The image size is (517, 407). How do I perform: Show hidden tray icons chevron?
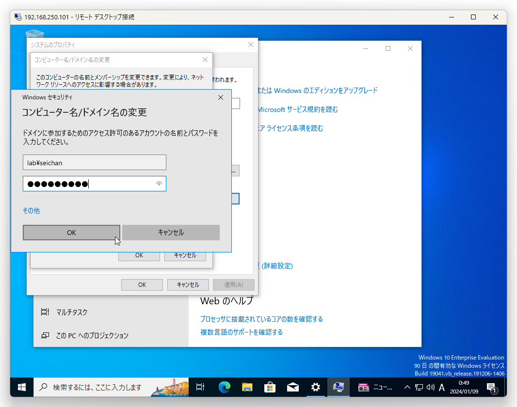click(x=407, y=387)
